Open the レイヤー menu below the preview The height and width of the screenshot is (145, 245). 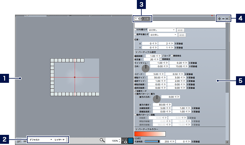coord(60,140)
